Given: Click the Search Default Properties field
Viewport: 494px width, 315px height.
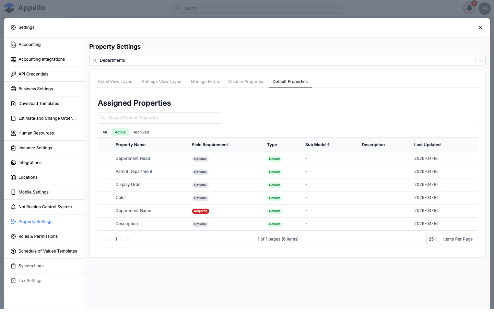Looking at the screenshot, I should 160,118.
